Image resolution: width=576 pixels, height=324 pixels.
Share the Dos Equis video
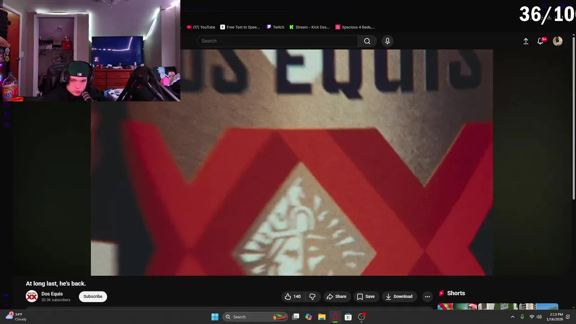tap(337, 297)
